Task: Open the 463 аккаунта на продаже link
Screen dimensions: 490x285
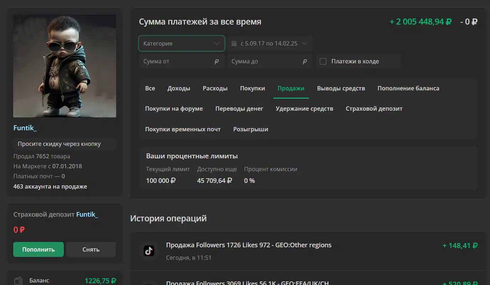Action: 50,186
